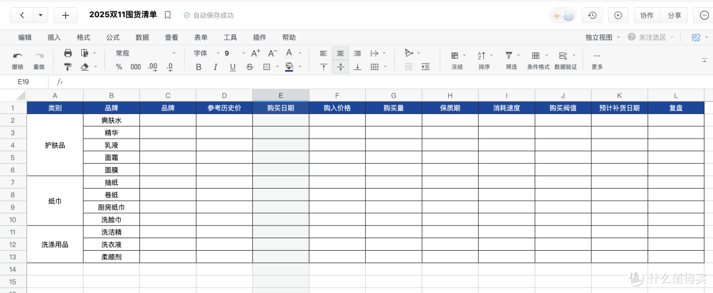Open the 插入 menu
Viewport: 713px width, 293px height.
tap(54, 38)
